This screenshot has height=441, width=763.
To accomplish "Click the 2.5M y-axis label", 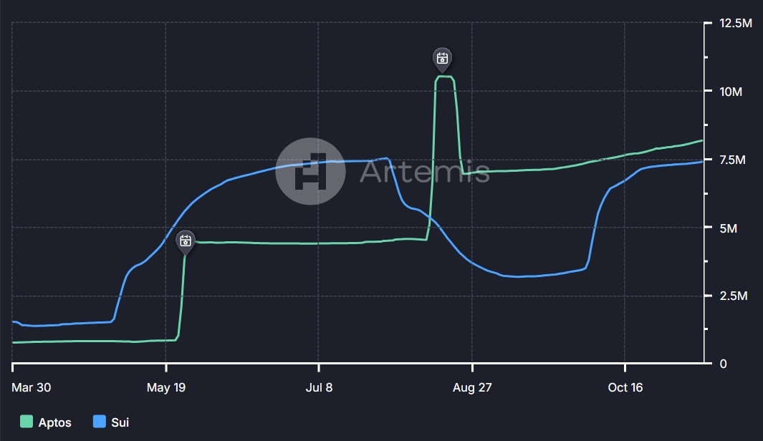I will click(x=733, y=296).
